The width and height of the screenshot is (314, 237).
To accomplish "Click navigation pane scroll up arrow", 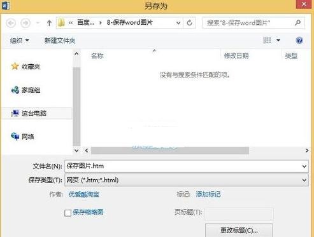I will pyautogui.click(x=76, y=54).
